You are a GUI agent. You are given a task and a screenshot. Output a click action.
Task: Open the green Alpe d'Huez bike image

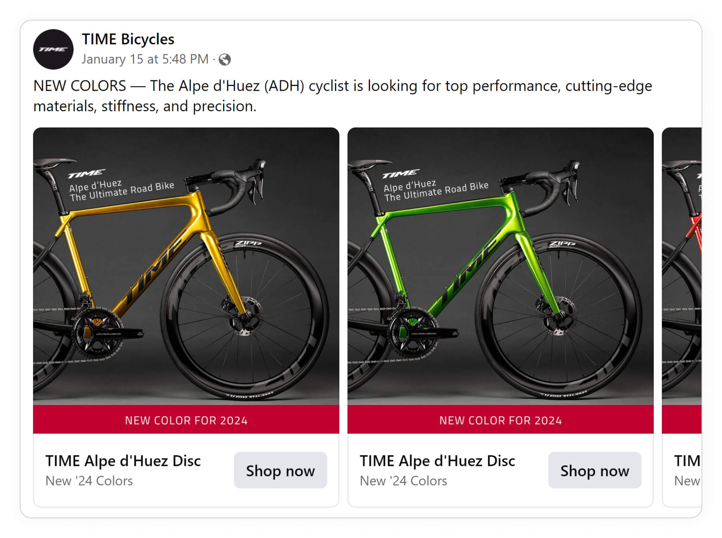[500, 266]
